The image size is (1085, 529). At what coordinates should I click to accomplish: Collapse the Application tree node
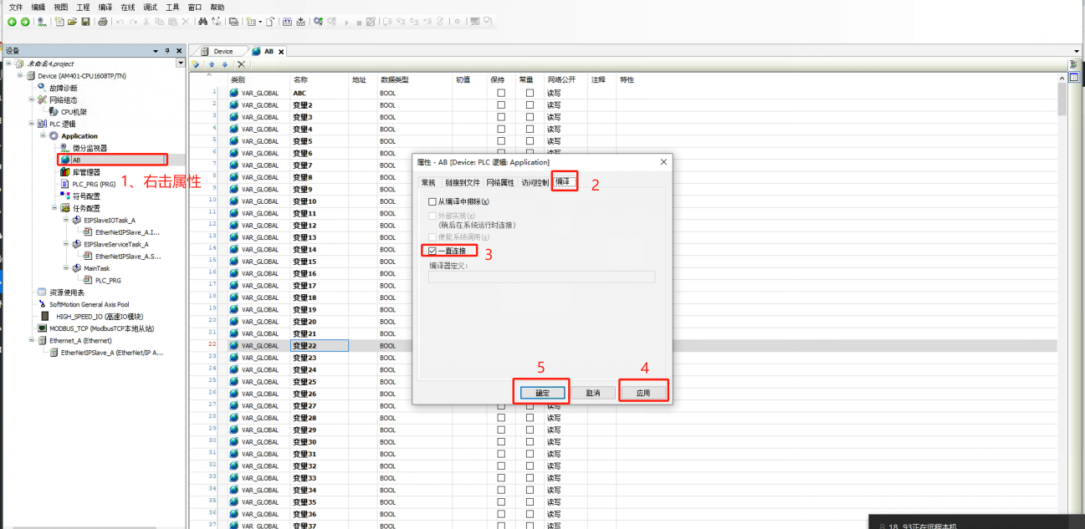pyautogui.click(x=44, y=135)
